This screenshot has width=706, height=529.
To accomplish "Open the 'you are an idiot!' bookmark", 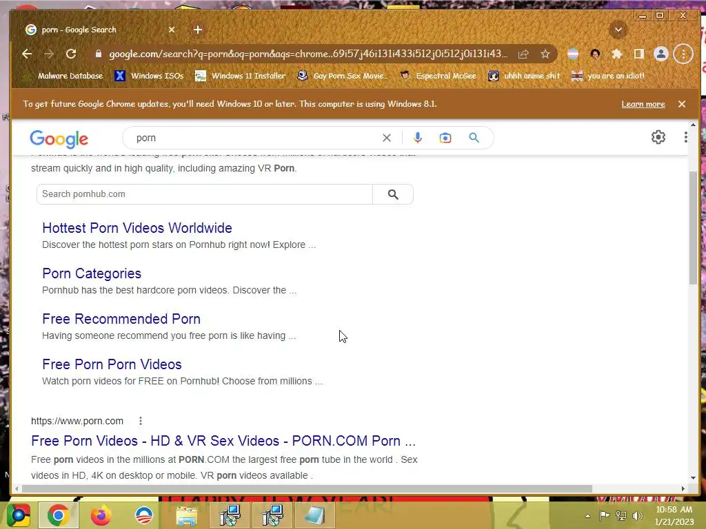I will point(608,76).
